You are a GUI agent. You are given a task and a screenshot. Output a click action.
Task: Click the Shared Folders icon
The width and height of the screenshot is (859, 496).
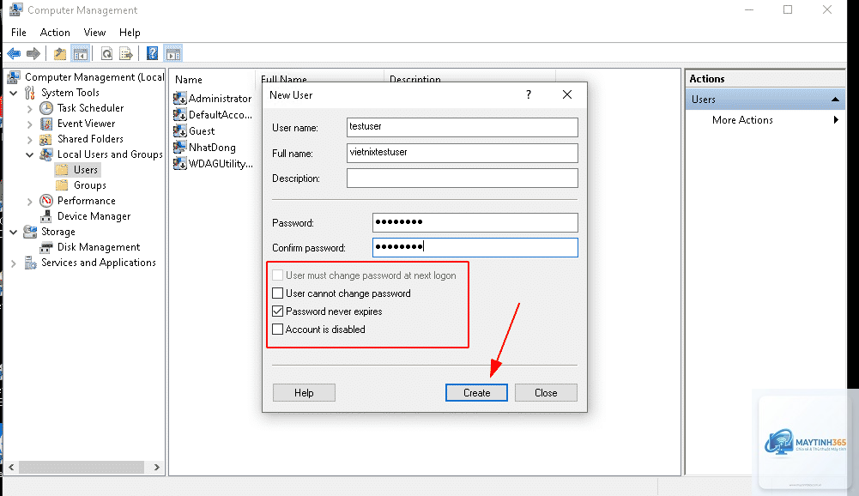[46, 139]
